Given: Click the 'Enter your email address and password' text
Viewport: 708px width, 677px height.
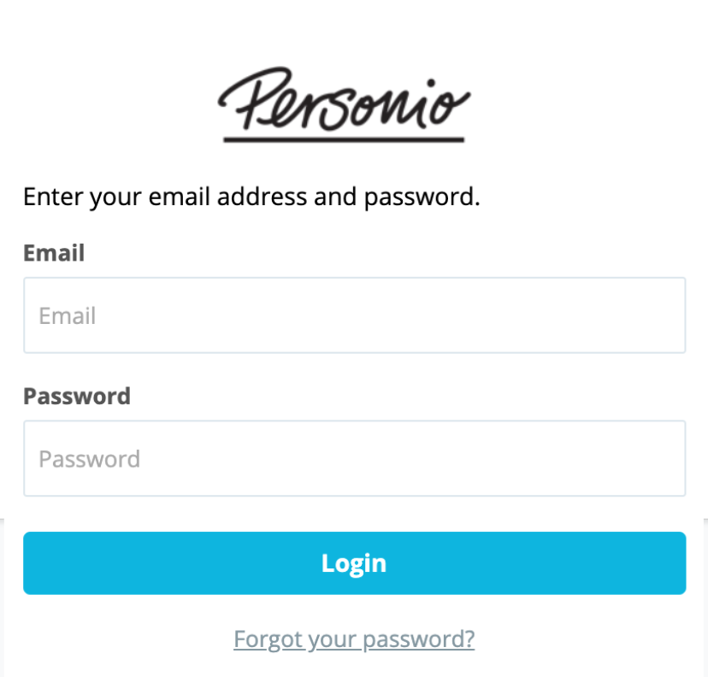Looking at the screenshot, I should coord(251,197).
